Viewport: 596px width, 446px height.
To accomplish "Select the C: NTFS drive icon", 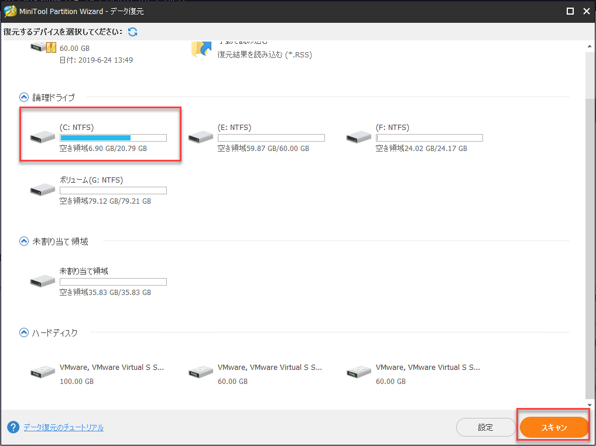I will coord(43,137).
